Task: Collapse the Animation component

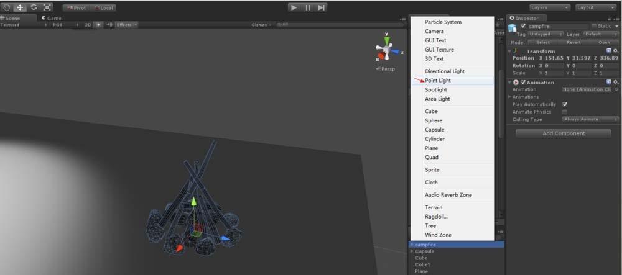Action: pyautogui.click(x=510, y=83)
